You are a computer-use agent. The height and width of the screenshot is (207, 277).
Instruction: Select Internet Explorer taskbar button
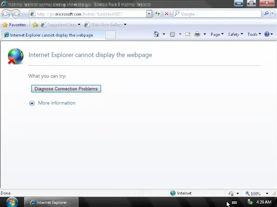[x=51, y=202]
